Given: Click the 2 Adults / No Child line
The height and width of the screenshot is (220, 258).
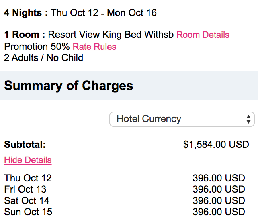Looking at the screenshot, I should 43,58.
